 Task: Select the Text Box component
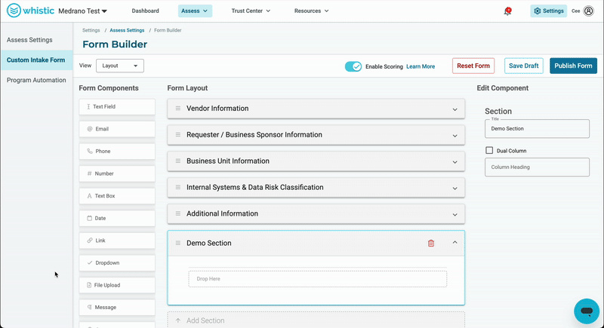(117, 196)
